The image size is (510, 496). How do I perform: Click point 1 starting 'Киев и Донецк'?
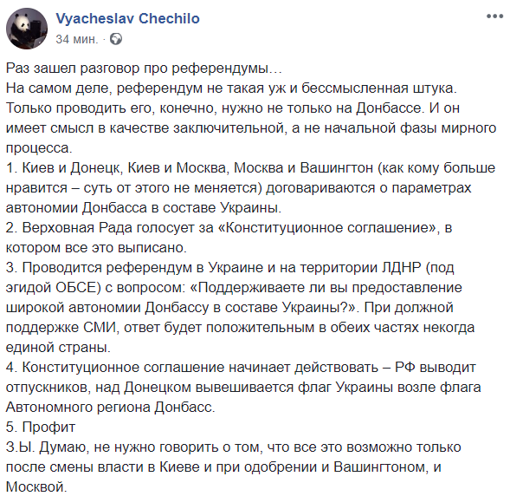pyautogui.click(x=250, y=168)
